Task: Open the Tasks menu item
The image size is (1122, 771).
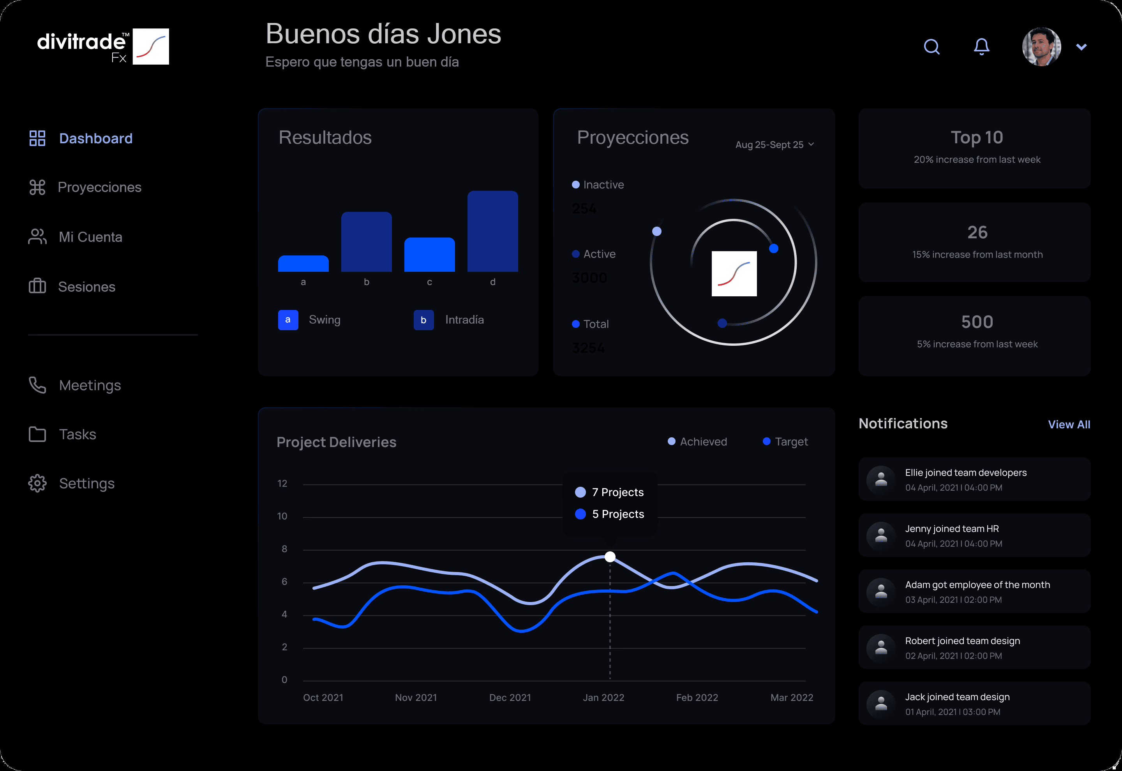Action: tap(77, 434)
